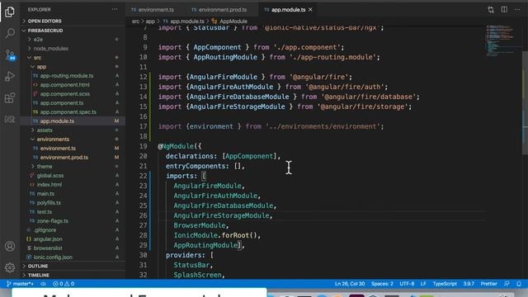Open zone-flags.ts file
The width and height of the screenshot is (528, 297).
(x=53, y=221)
